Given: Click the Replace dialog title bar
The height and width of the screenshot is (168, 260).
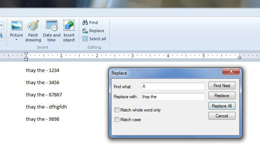Looking at the screenshot, I should pos(166,73).
